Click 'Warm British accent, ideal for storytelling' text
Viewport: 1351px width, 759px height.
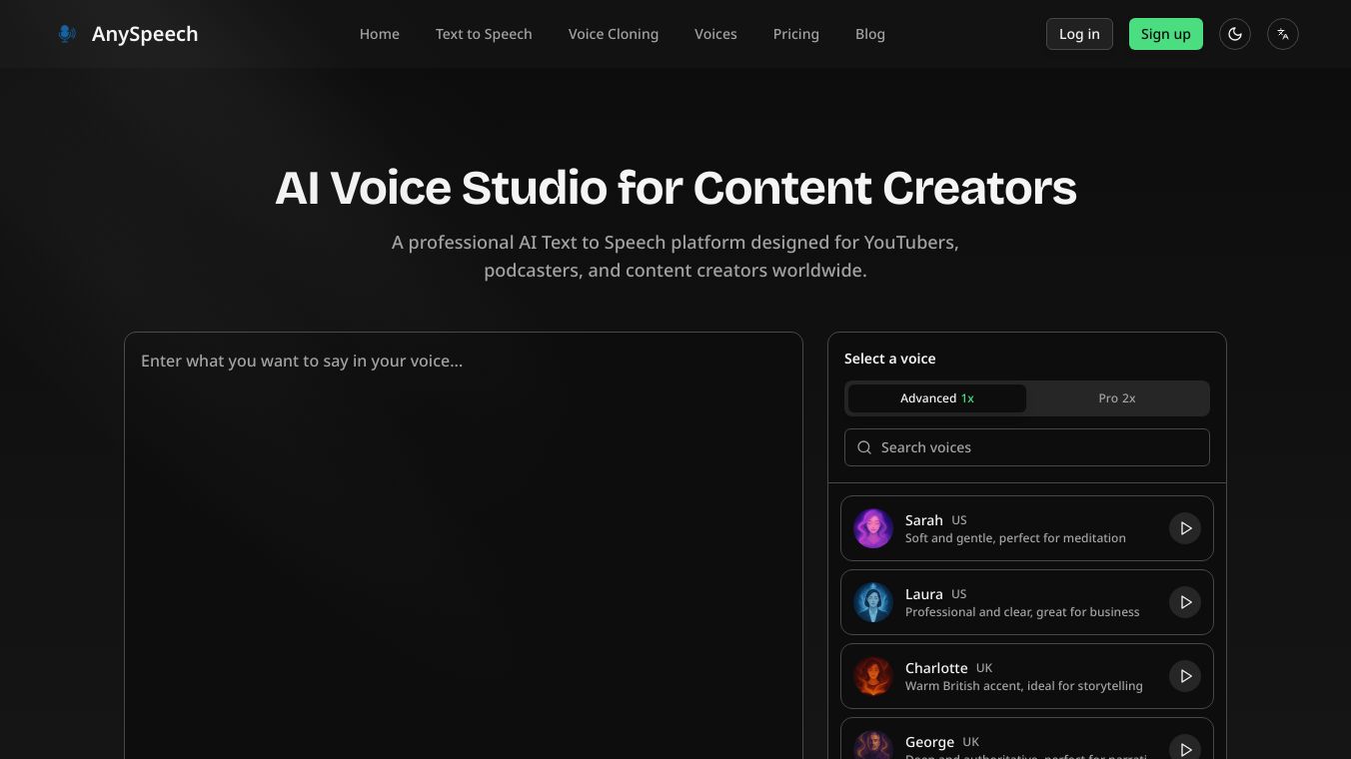(x=1024, y=686)
